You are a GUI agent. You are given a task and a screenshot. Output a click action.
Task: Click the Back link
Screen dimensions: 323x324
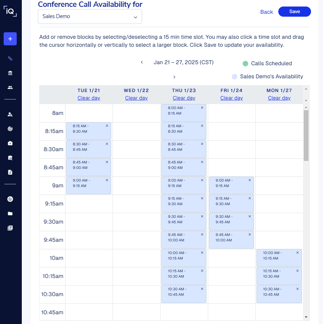(x=266, y=12)
